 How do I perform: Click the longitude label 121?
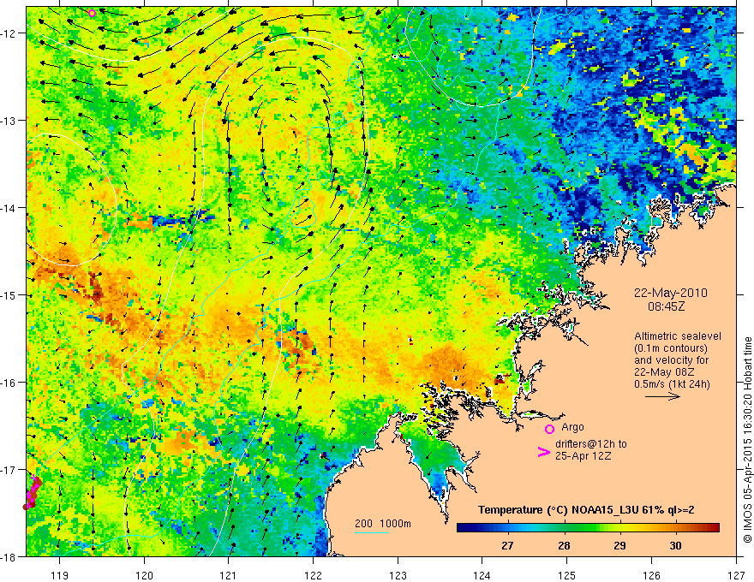point(229,574)
